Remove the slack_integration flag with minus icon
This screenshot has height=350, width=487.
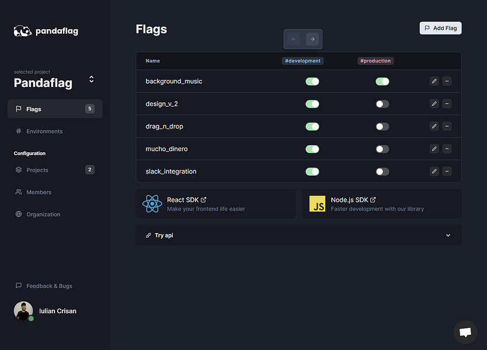[x=447, y=171]
